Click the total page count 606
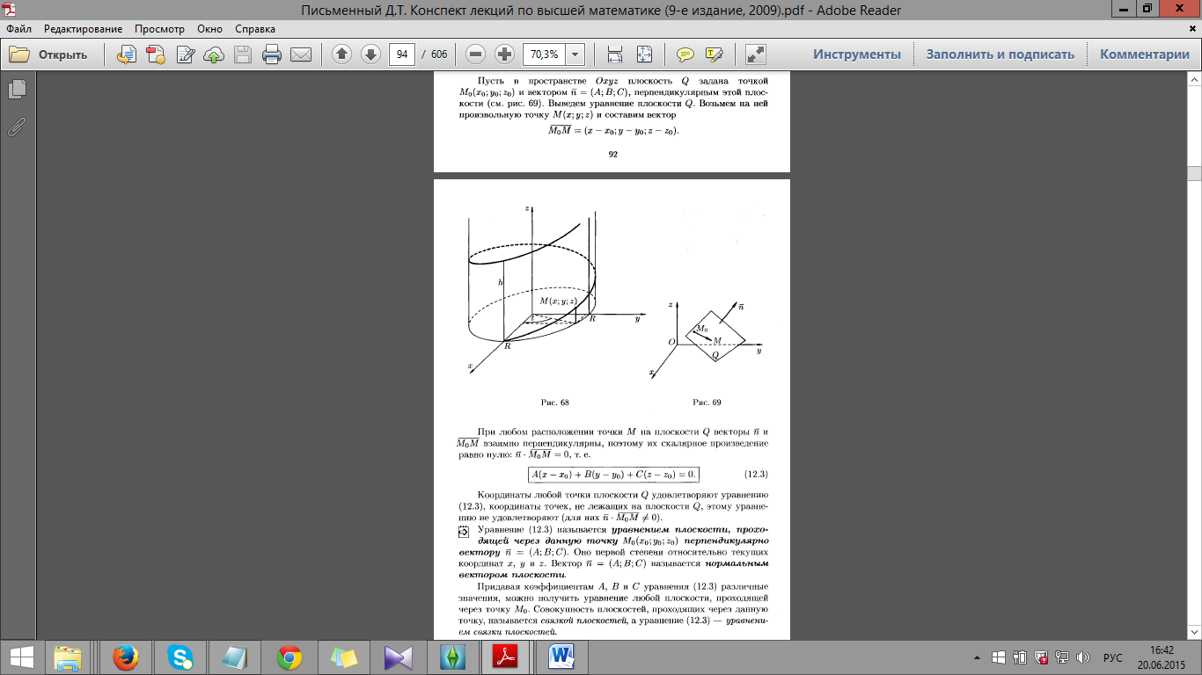 point(439,54)
